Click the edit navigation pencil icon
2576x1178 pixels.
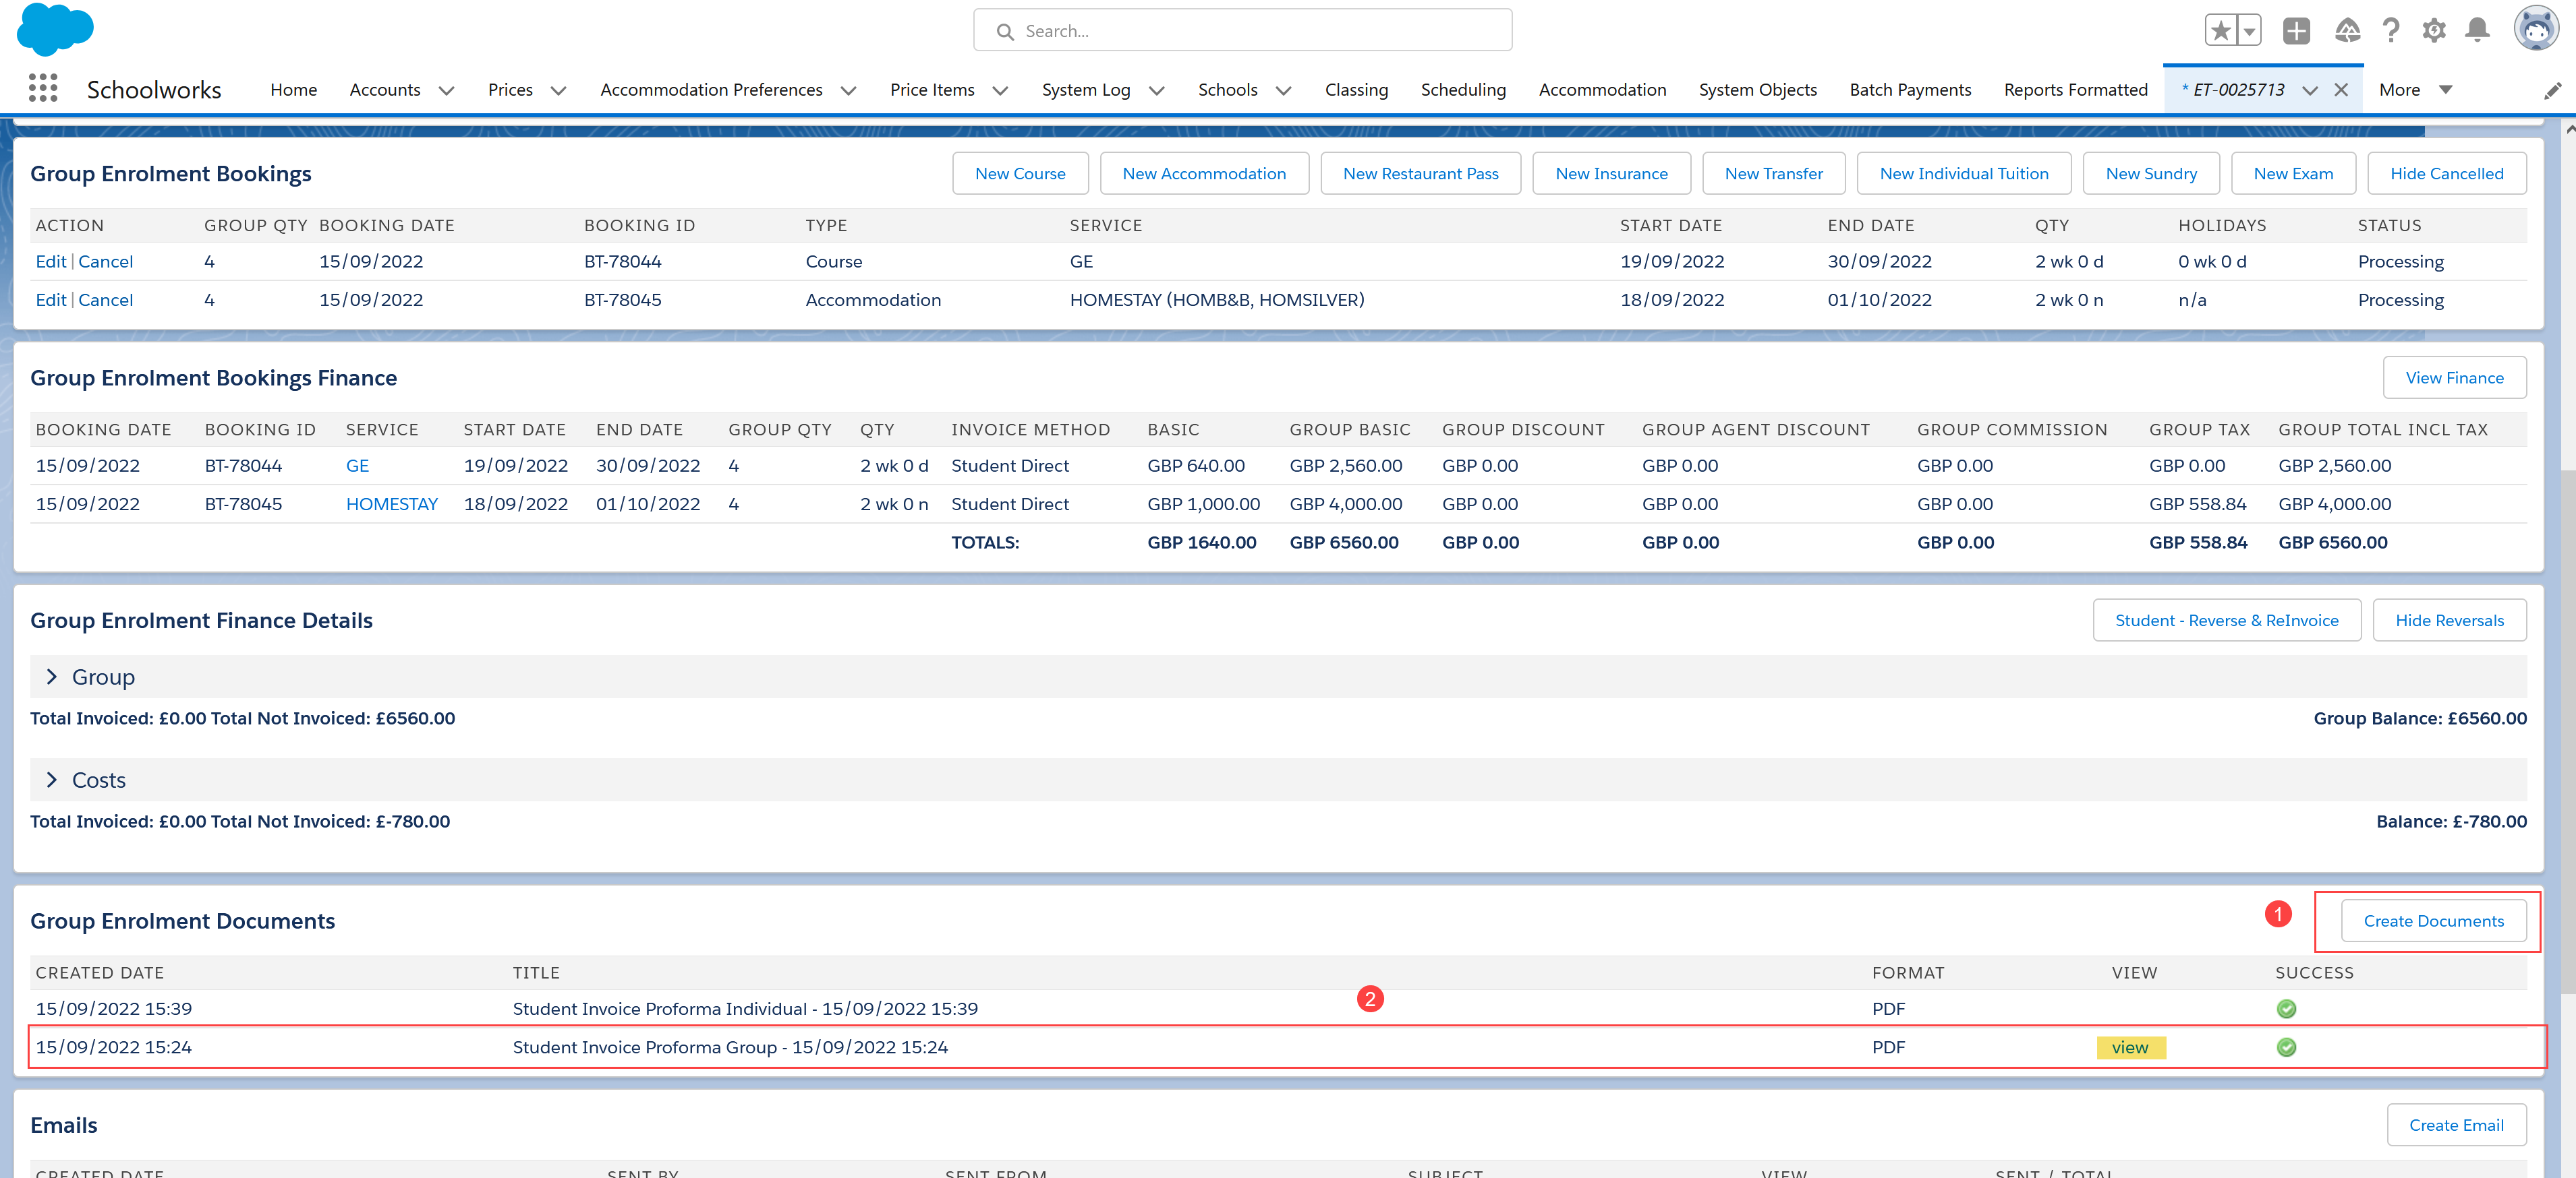coord(2552,91)
